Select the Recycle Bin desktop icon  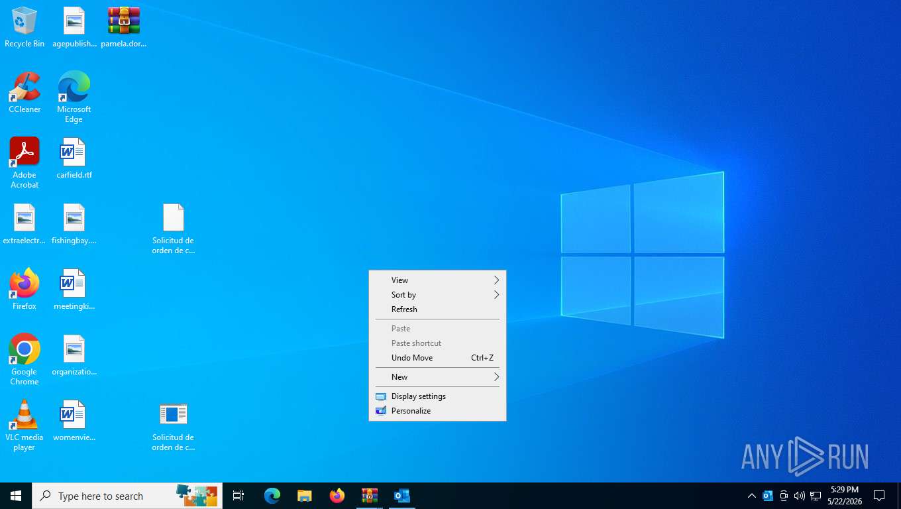tap(25, 28)
